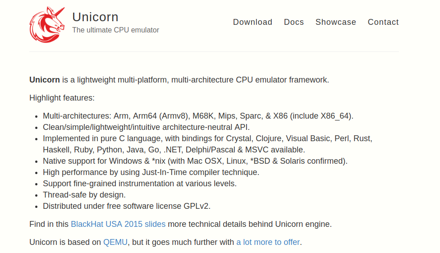Go to the Showcase page
The image size is (440, 253).
point(336,22)
